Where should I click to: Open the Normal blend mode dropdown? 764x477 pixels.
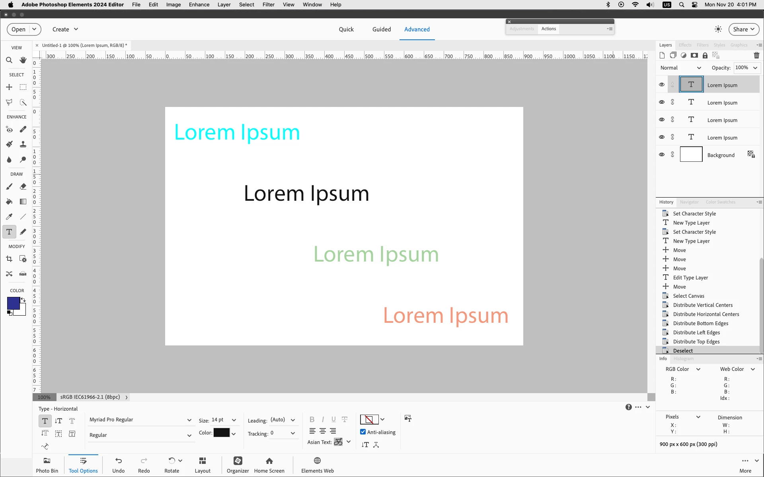pos(680,68)
